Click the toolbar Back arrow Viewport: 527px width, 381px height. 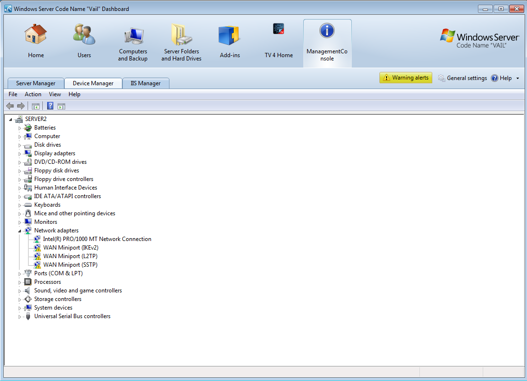(10, 106)
